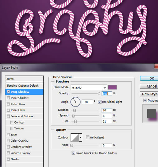Open the Blend Mode Multiply dropdown

click(89, 88)
